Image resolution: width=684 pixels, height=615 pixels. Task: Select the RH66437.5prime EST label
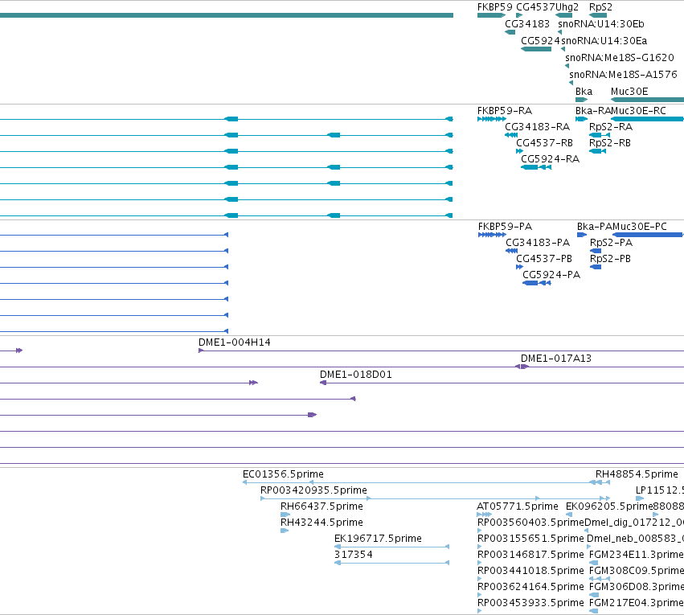(x=322, y=506)
